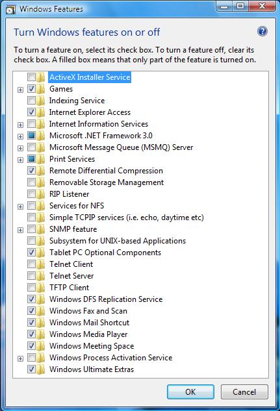The height and width of the screenshot is (411, 280).
Task: Click the folder icon beside Internet Information Services
Action: (x=41, y=124)
